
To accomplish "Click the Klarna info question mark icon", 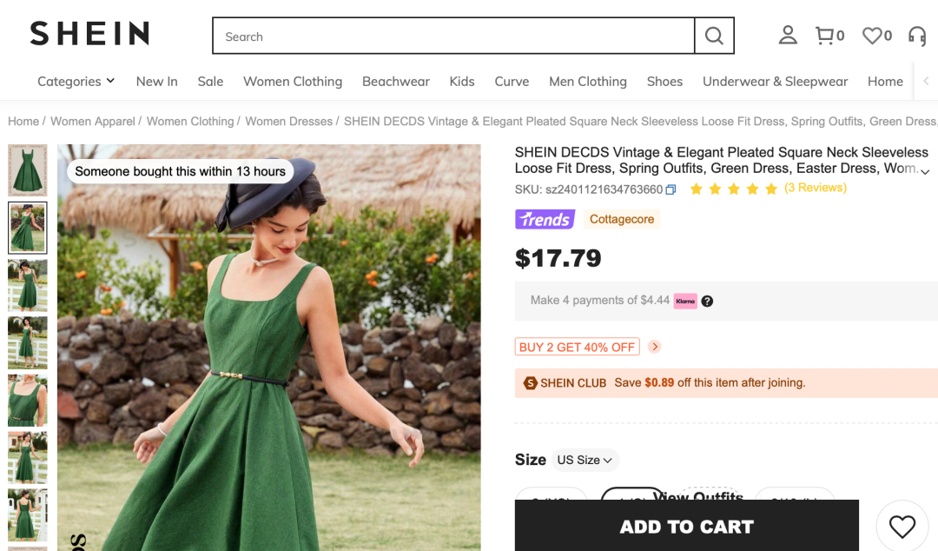I will (x=707, y=302).
